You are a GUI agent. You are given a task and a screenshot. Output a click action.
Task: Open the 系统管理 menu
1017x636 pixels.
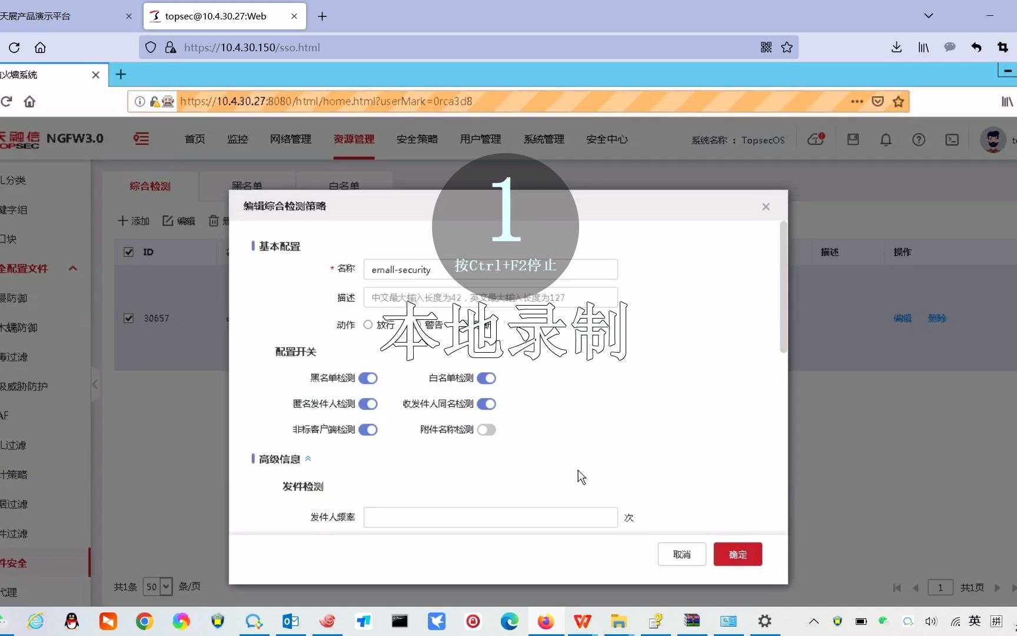[544, 139]
